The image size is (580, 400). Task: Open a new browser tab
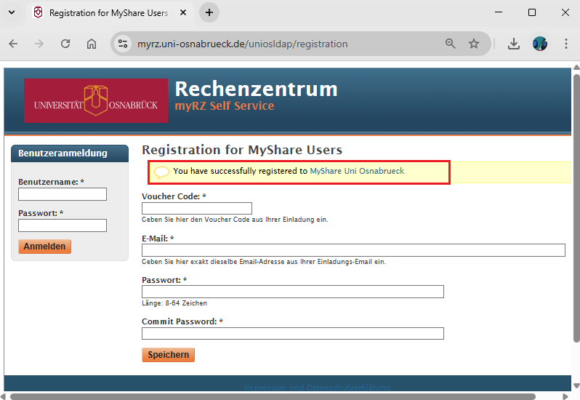[209, 13]
